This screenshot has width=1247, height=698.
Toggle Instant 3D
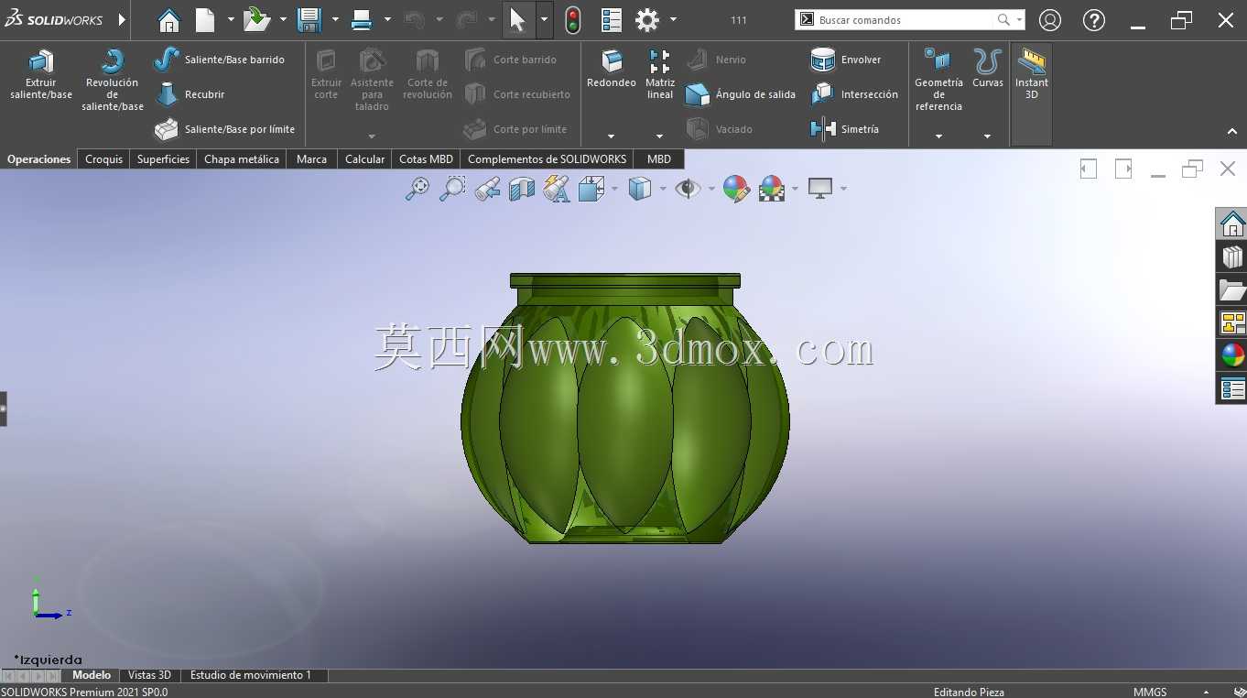(1032, 75)
